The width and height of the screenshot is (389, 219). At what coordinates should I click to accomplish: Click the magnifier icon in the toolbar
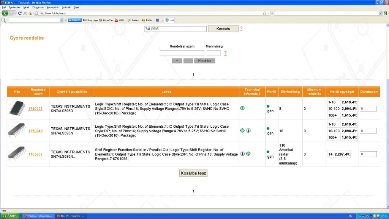click(3, 20)
